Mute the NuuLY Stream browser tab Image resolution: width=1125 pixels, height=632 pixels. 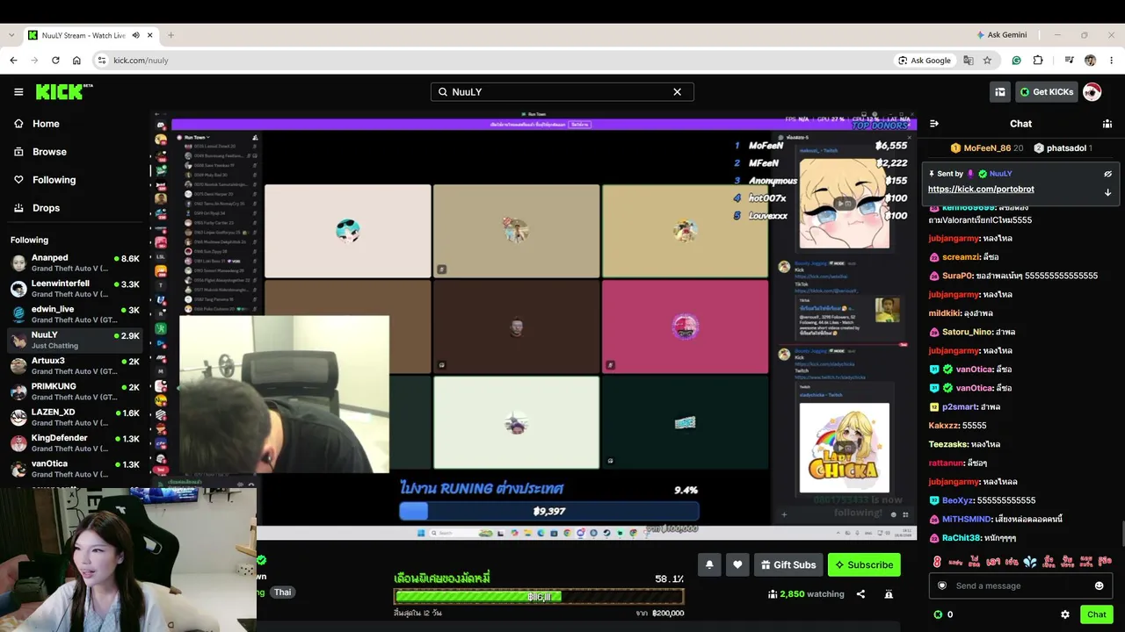[135, 35]
